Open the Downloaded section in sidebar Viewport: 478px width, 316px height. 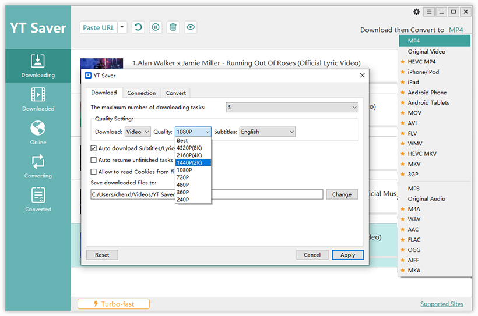(38, 100)
